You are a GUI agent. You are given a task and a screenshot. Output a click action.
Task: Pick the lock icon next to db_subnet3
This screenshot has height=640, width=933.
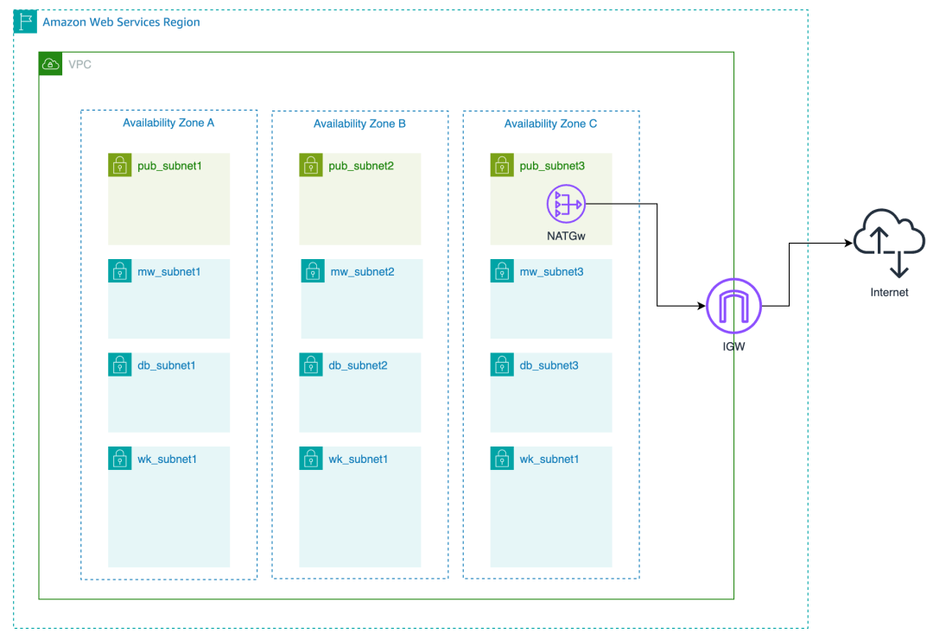click(502, 364)
